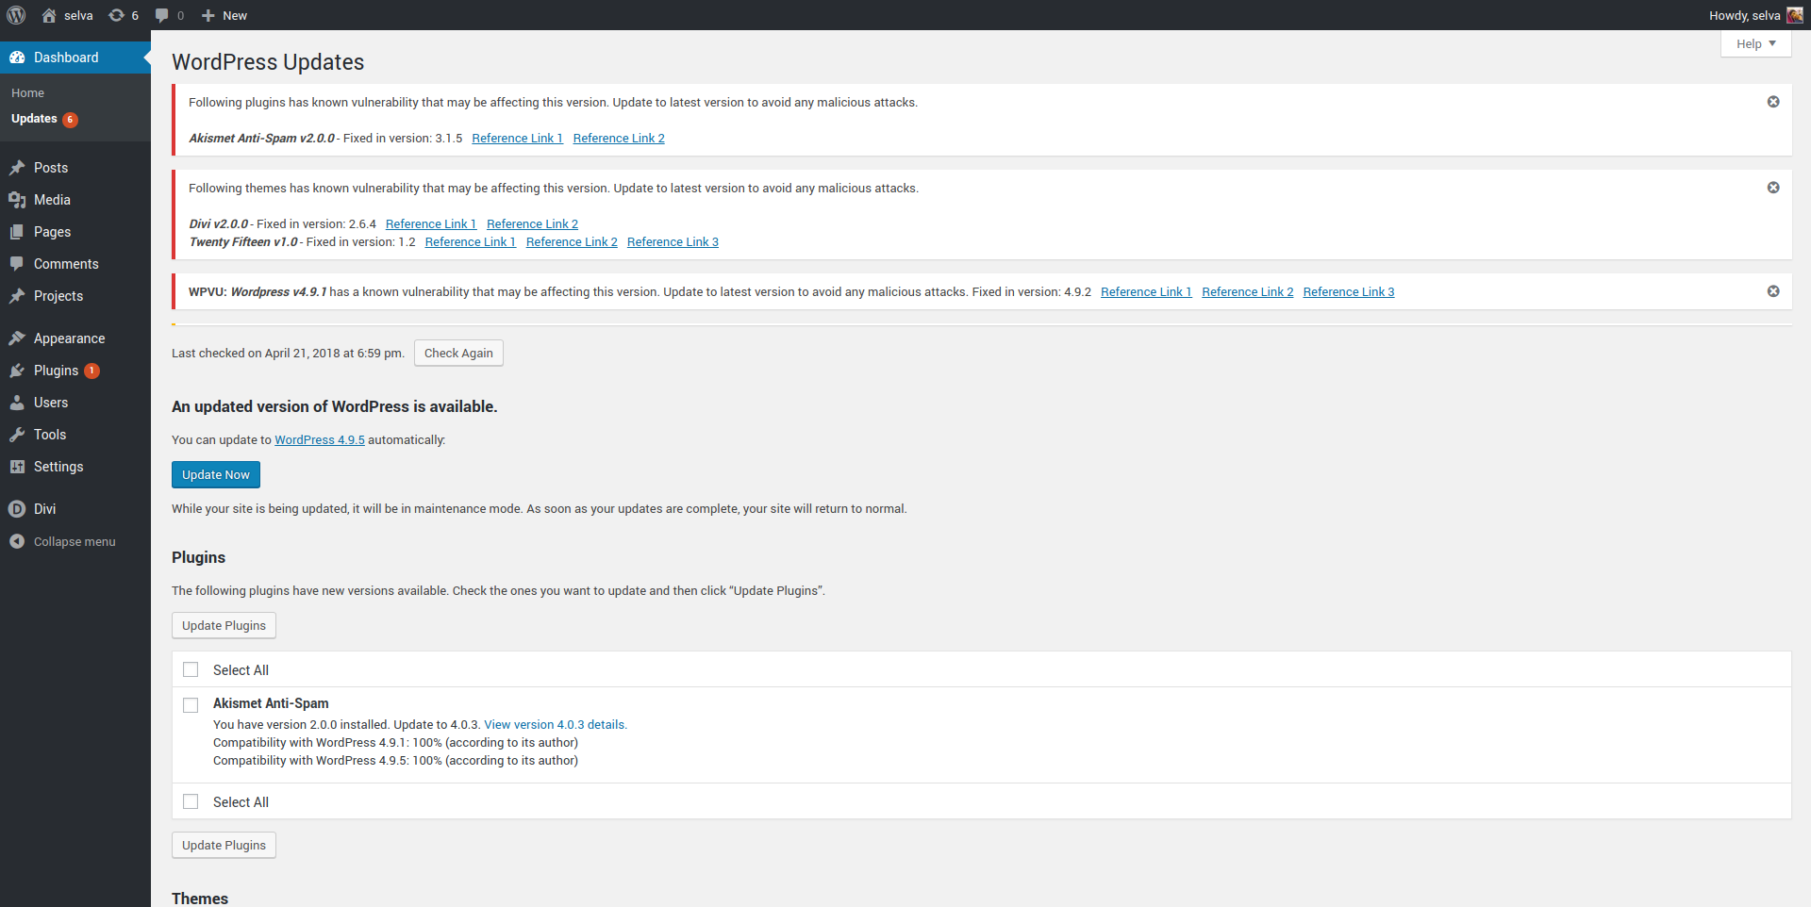Click the Settings sliders icon
1811x907 pixels.
(17, 467)
